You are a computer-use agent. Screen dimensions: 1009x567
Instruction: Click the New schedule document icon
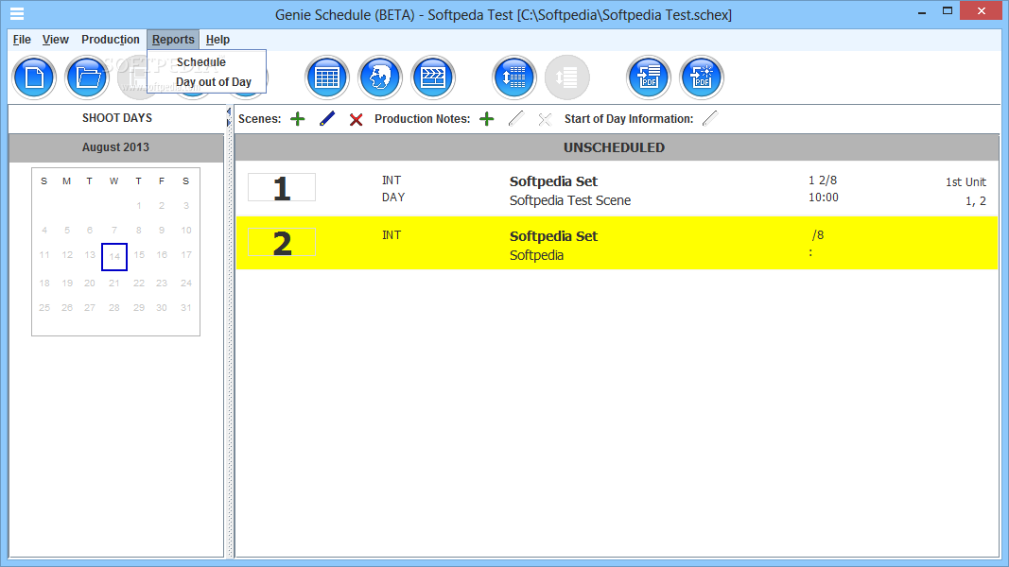coord(34,77)
